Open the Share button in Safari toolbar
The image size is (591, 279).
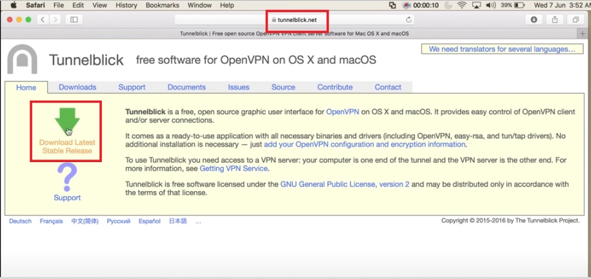pyautogui.click(x=555, y=19)
